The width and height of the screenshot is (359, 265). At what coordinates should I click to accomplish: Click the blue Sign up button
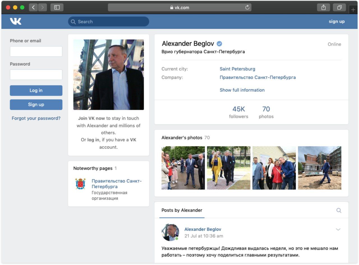(x=36, y=104)
